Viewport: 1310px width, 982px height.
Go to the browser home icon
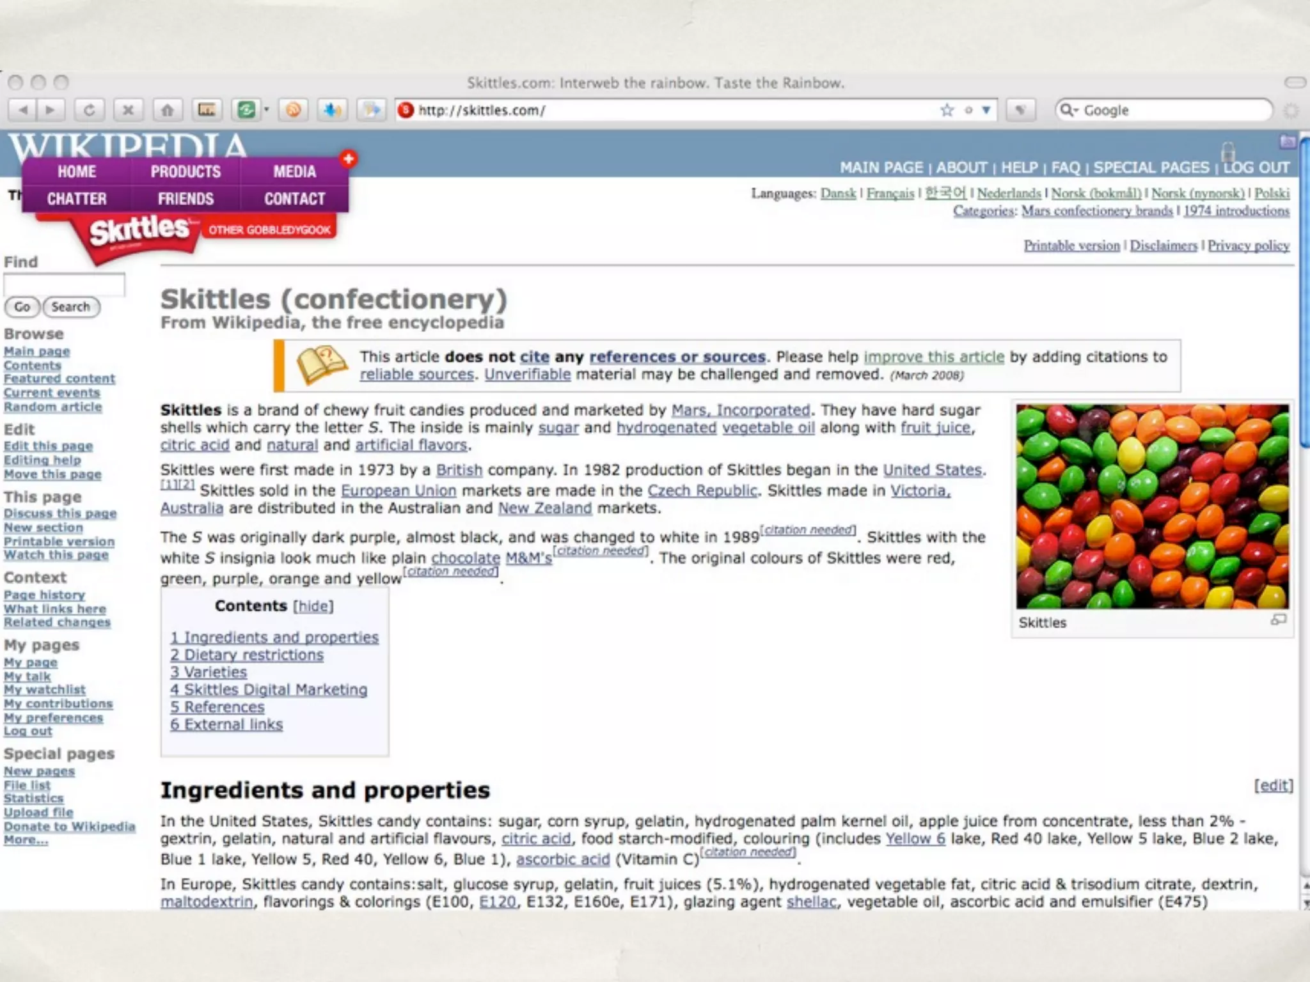point(167,110)
